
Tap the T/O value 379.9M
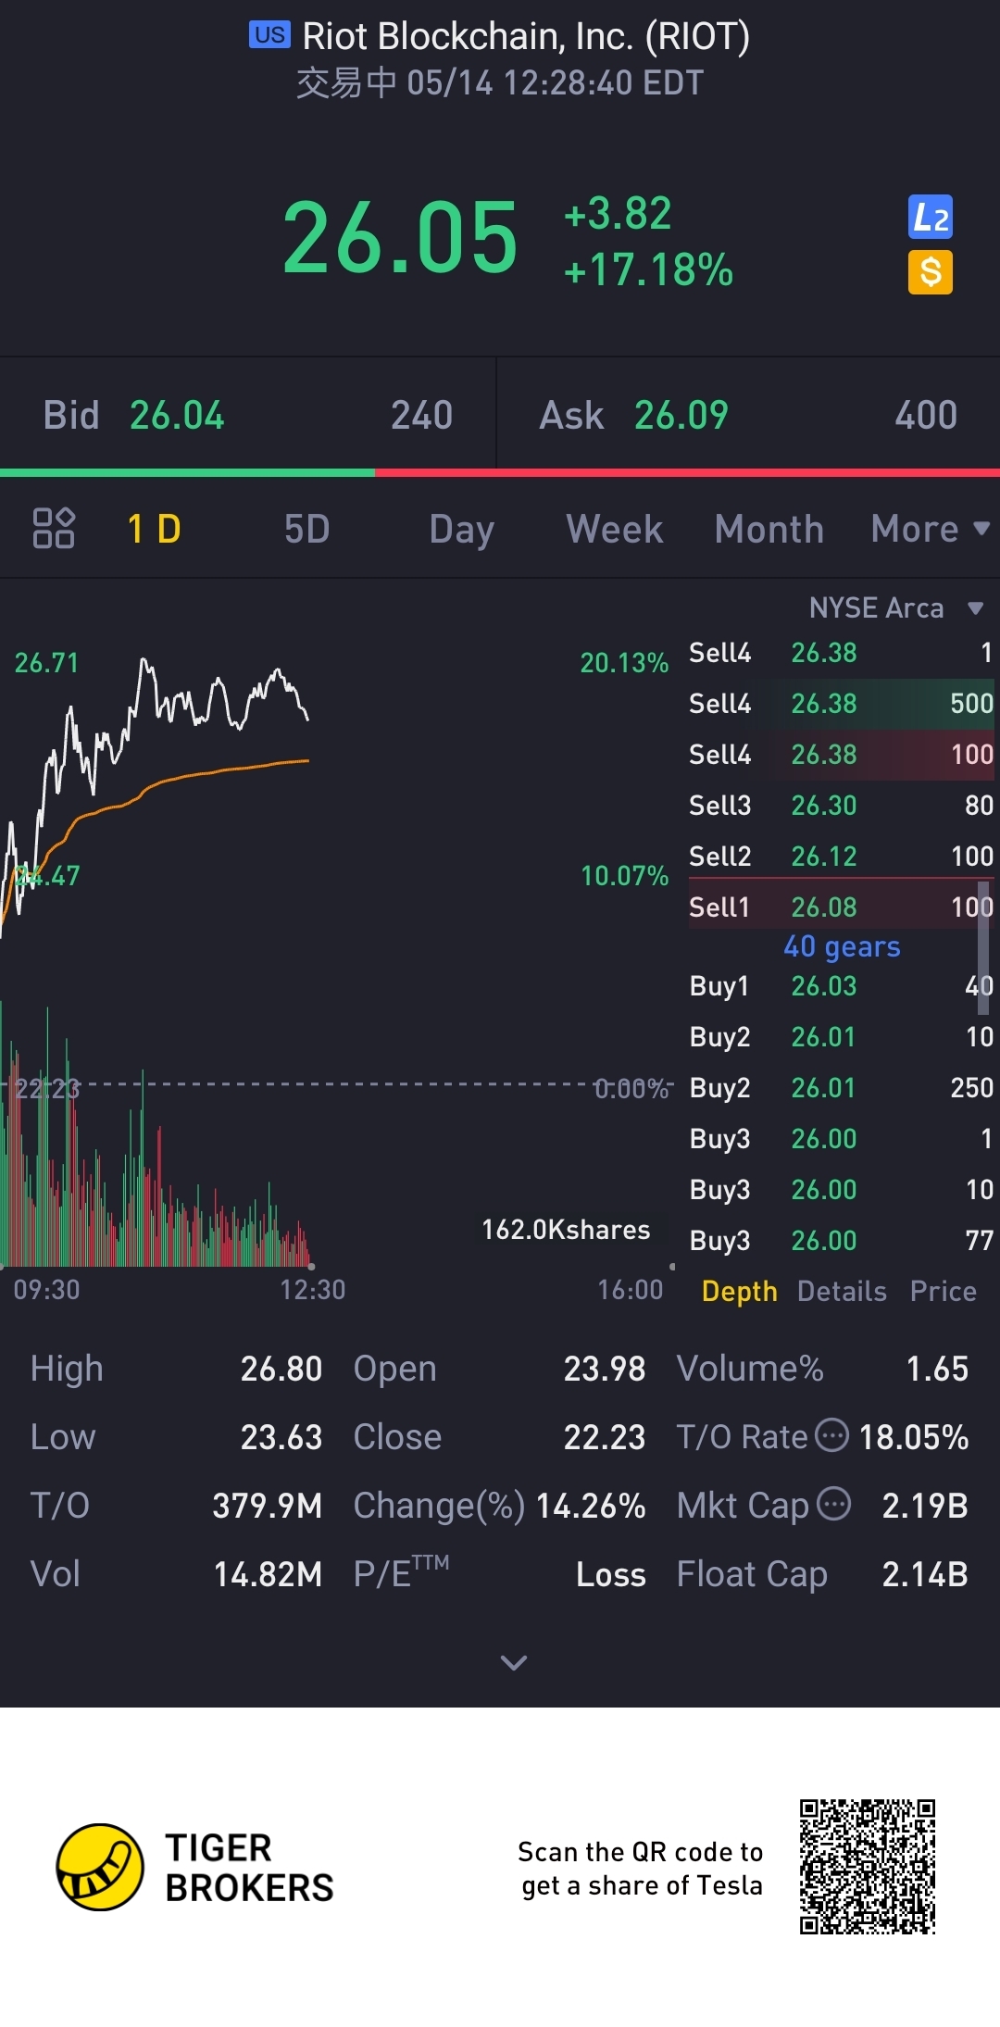[268, 1506]
